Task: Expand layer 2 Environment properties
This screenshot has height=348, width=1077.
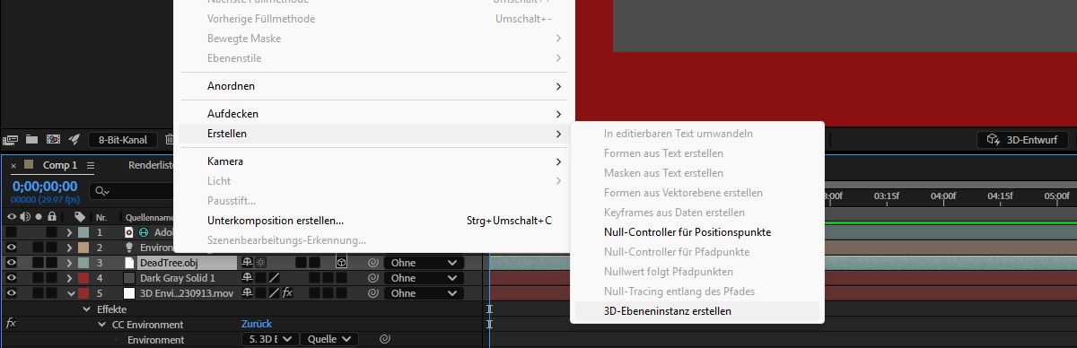Action: pos(69,248)
